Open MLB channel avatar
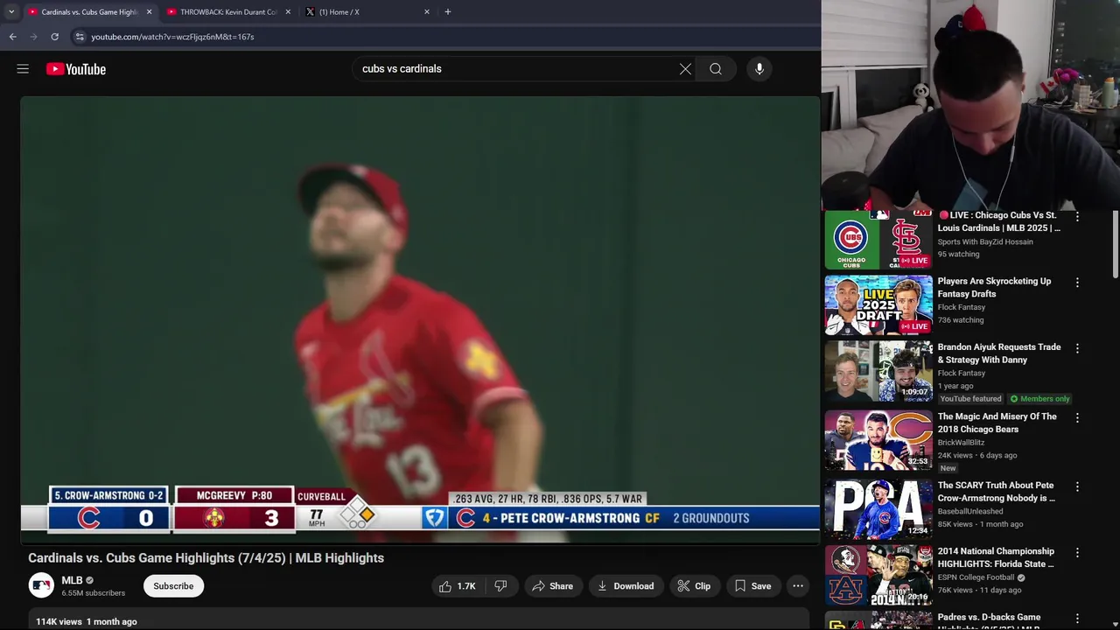Viewport: 1120px width, 630px height. [41, 586]
